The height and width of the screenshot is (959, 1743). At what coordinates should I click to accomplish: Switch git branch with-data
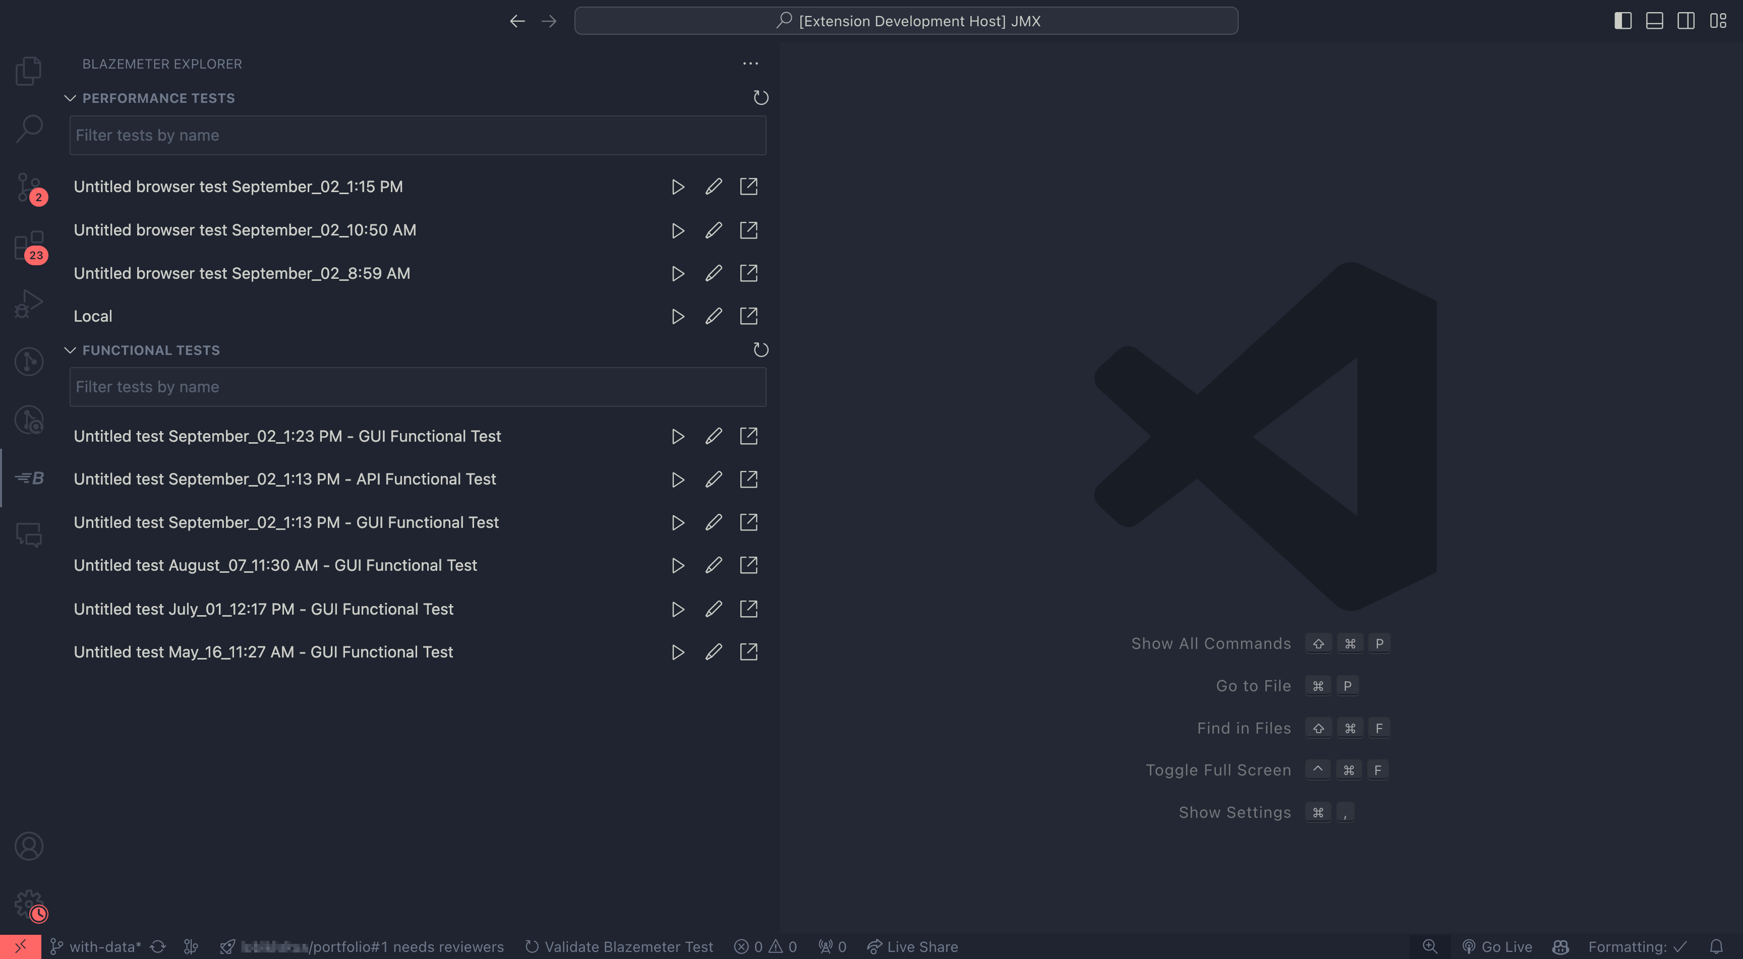pos(95,947)
